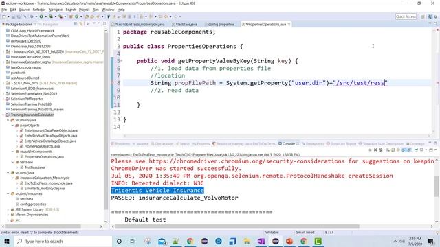
Task: Click Package Explorer vertical scrollbar
Action: pyautogui.click(x=106, y=121)
